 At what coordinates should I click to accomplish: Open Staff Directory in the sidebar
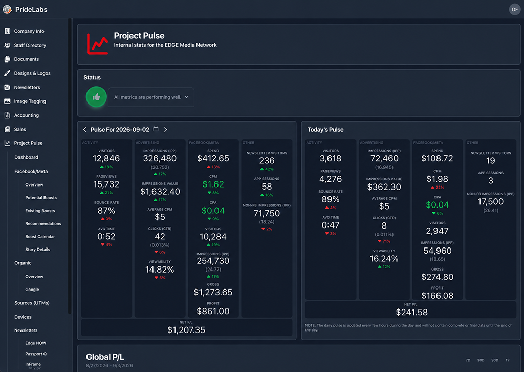click(x=30, y=45)
